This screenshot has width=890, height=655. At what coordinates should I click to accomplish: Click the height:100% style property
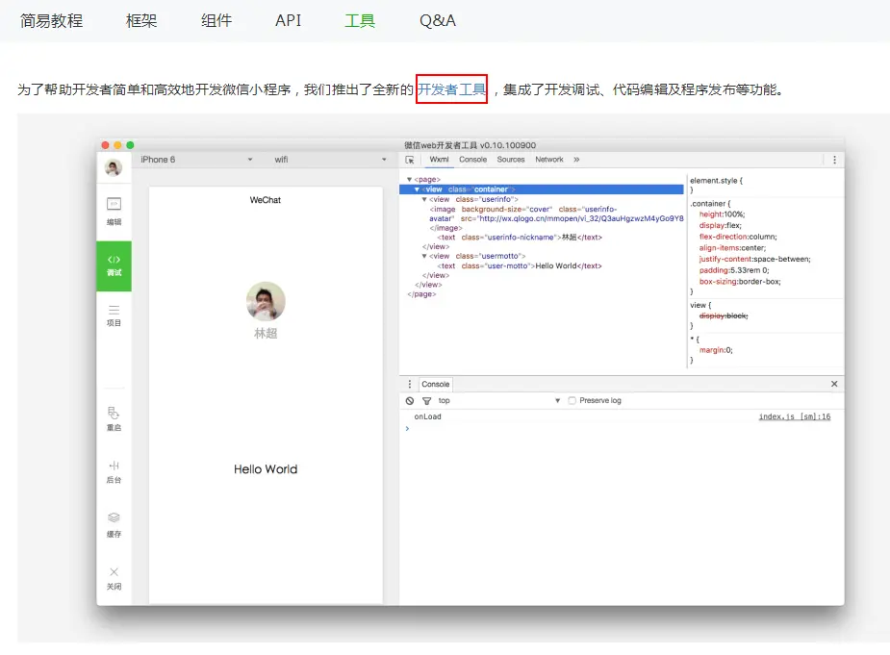point(722,214)
